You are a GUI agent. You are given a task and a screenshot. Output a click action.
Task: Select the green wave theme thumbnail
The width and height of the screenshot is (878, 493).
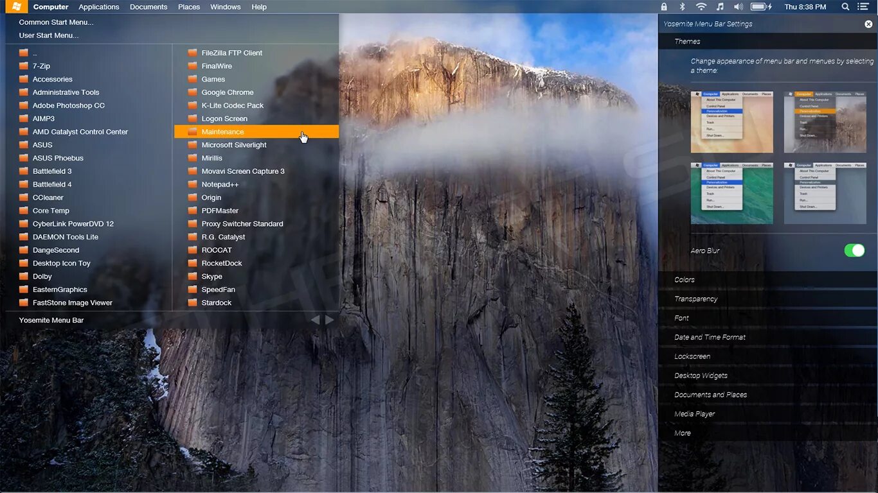(x=732, y=193)
